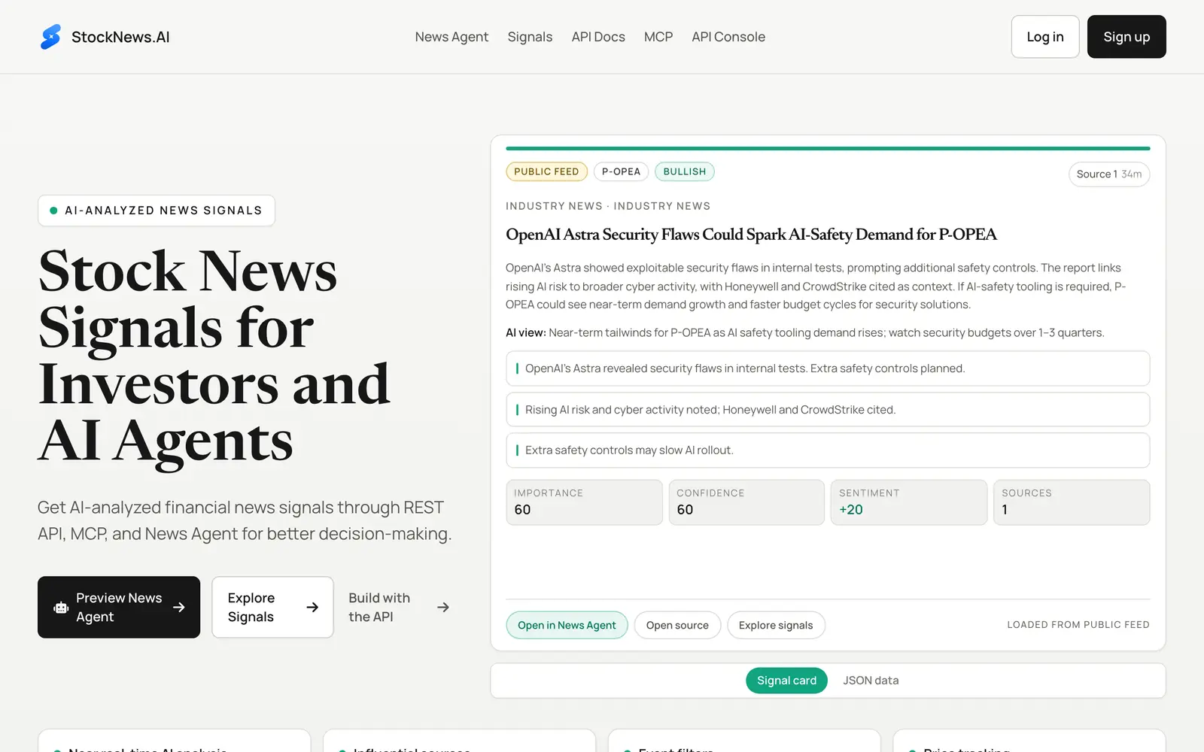Click the arrow icon on Explore Signals
This screenshot has height=752, width=1204.
(x=312, y=607)
